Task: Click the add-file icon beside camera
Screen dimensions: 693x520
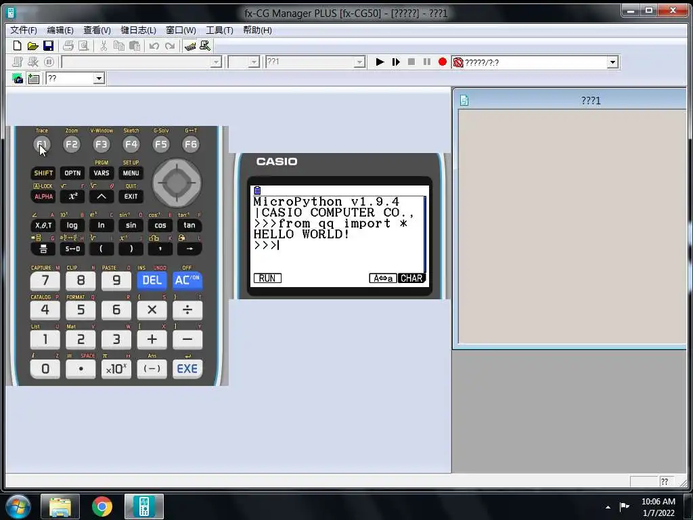Action: pos(34,79)
